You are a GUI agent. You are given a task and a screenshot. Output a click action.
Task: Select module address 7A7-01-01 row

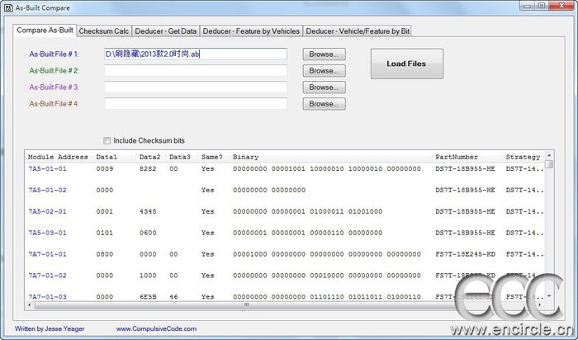[x=286, y=254]
